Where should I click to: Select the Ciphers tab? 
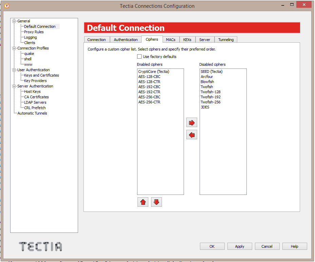pos(152,39)
